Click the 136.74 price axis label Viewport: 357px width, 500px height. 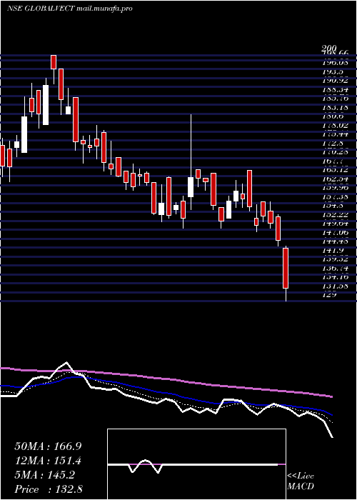pyautogui.click(x=335, y=269)
